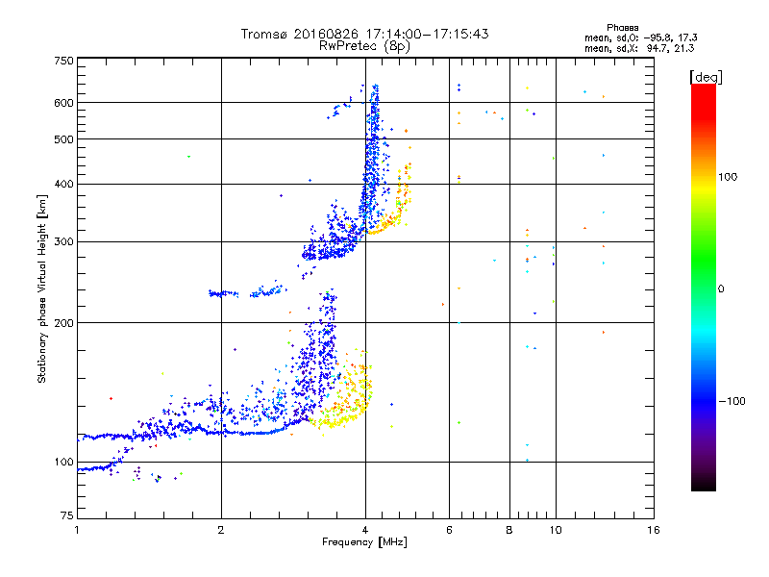Click the plot title 'Tromsø 20160826 17:14:00-17:15:43'

pyautogui.click(x=364, y=34)
